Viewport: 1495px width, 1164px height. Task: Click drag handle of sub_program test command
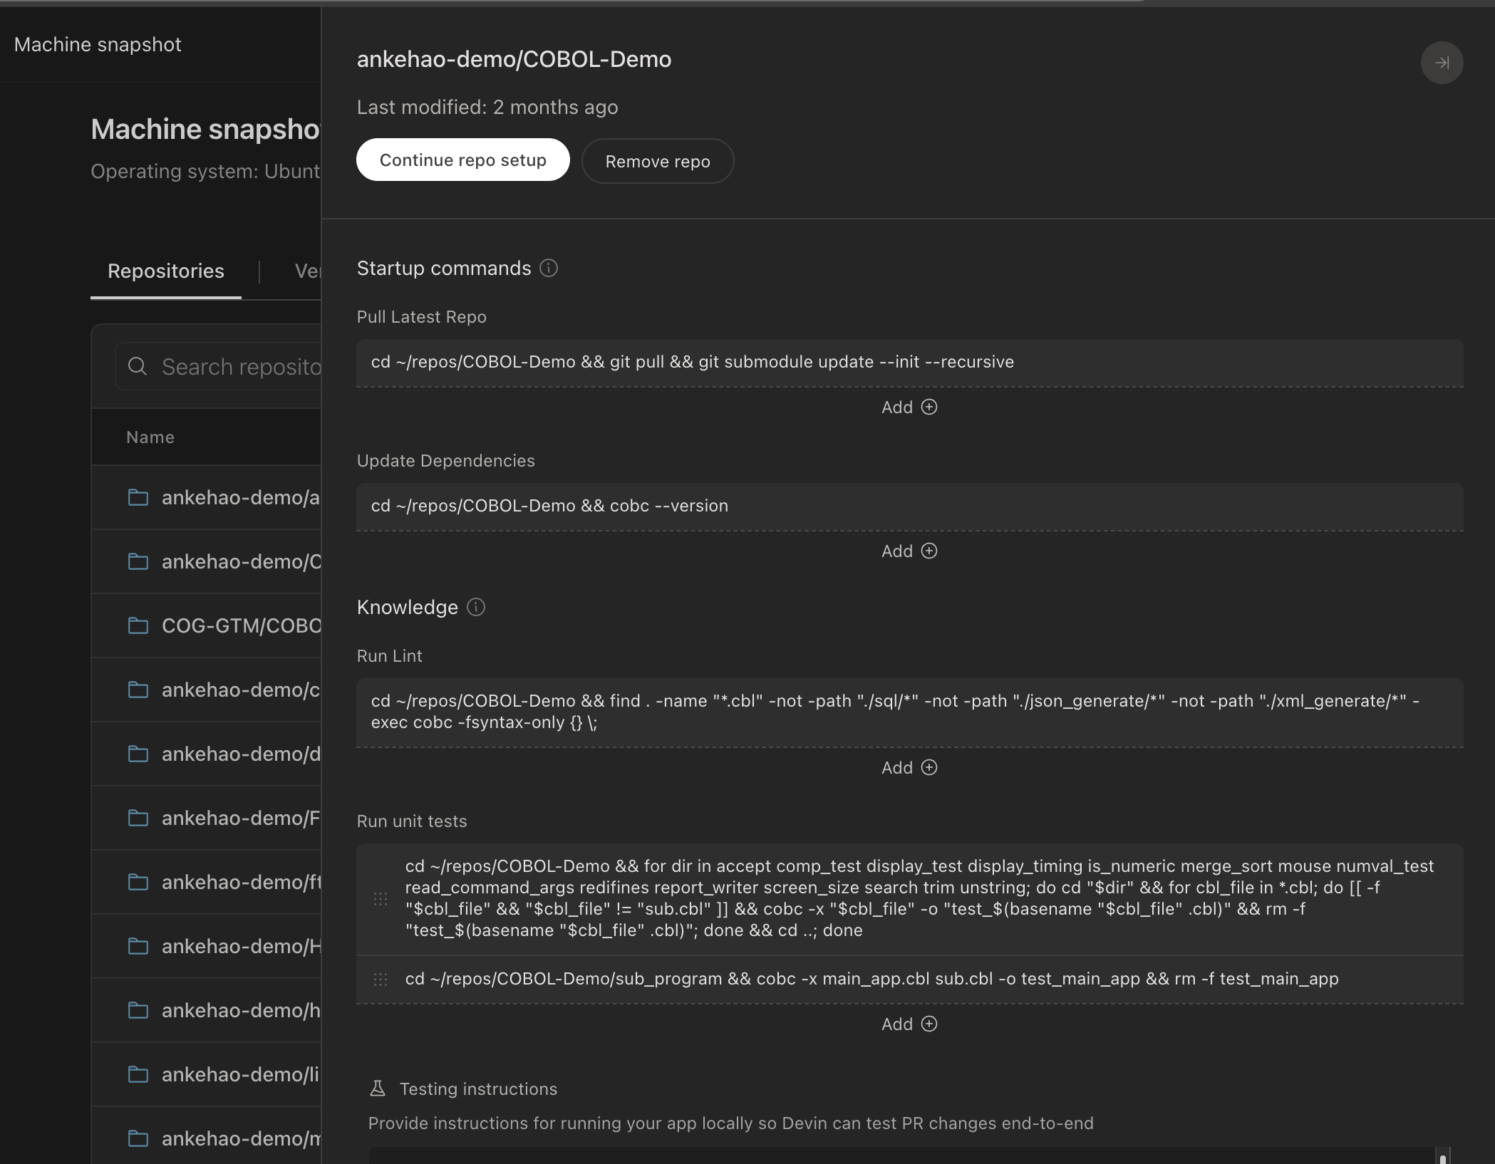[x=381, y=979]
